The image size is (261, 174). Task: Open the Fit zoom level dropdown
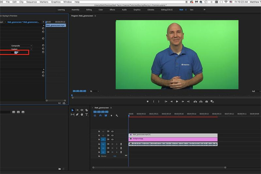pyautogui.click(x=94, y=91)
